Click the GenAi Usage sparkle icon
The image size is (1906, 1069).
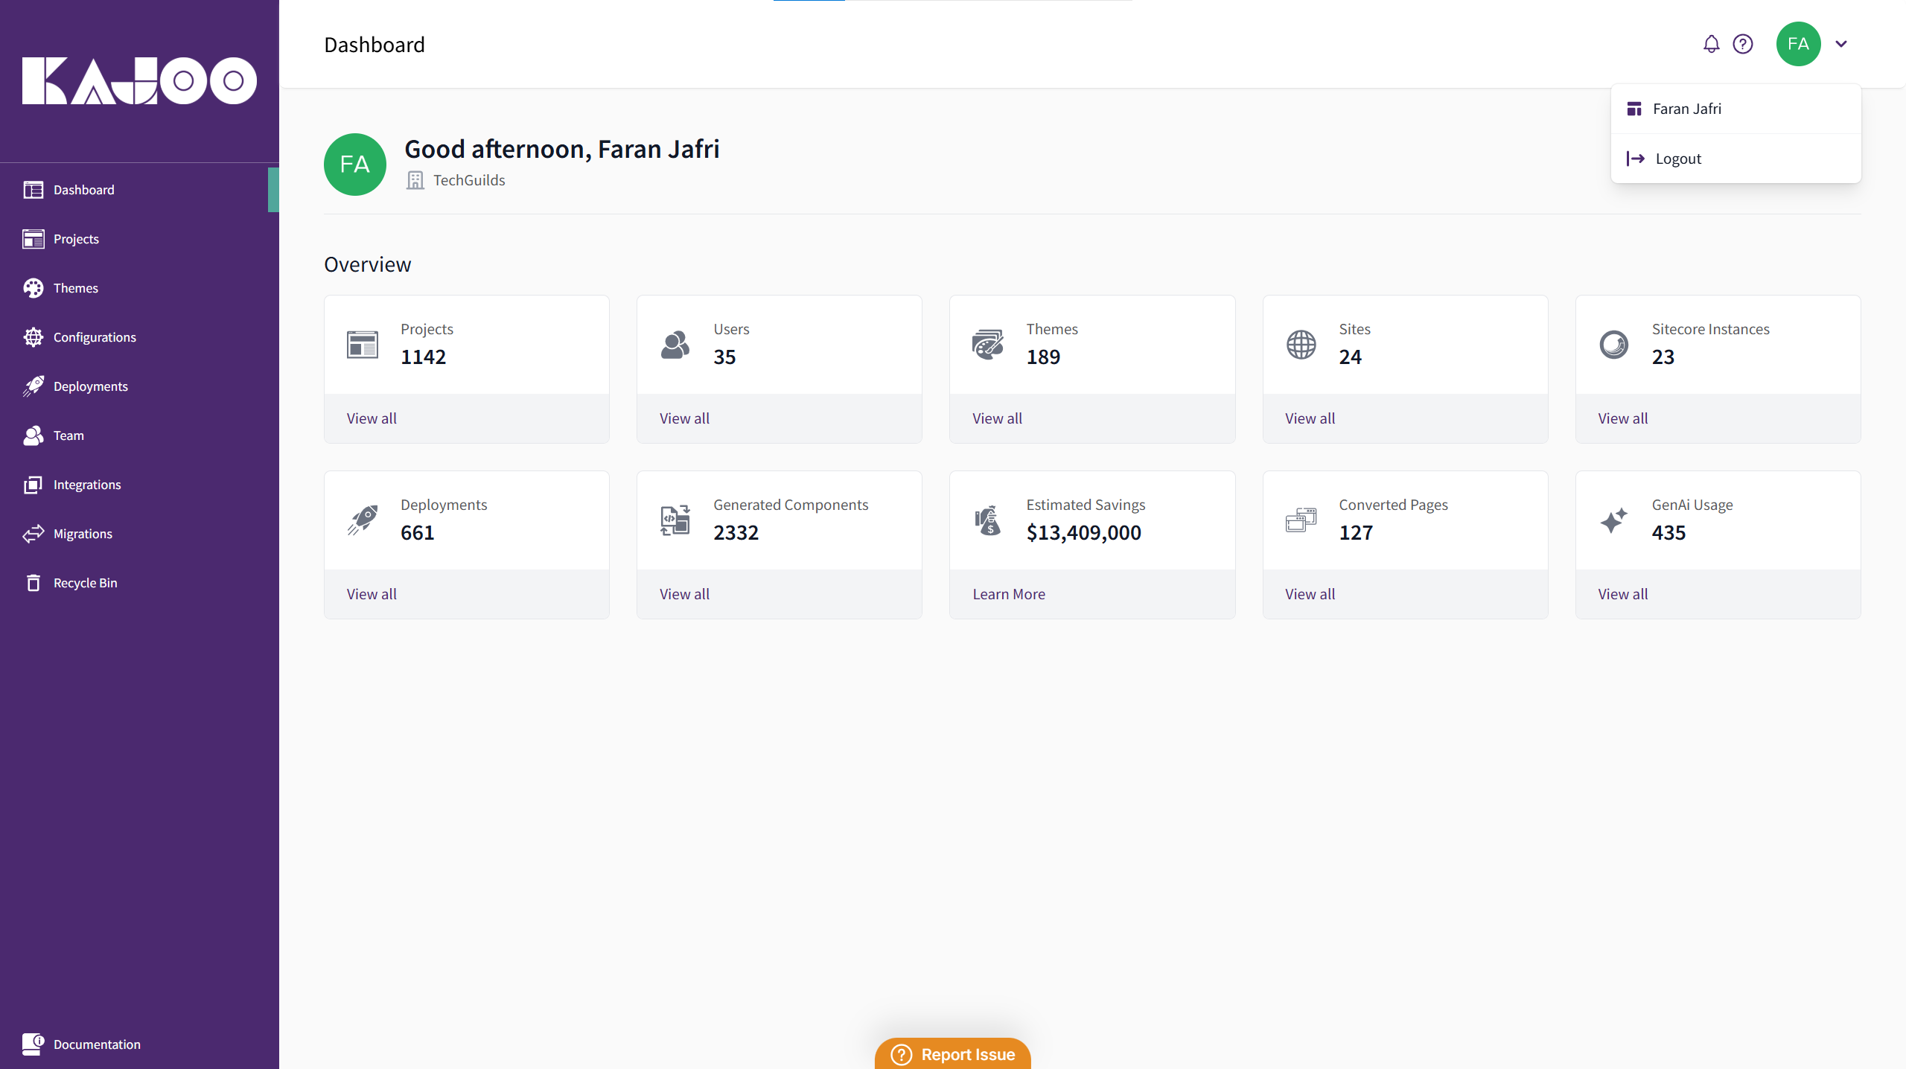[1613, 520]
